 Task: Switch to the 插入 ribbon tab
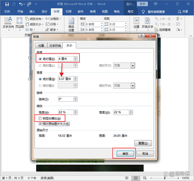click(32, 12)
